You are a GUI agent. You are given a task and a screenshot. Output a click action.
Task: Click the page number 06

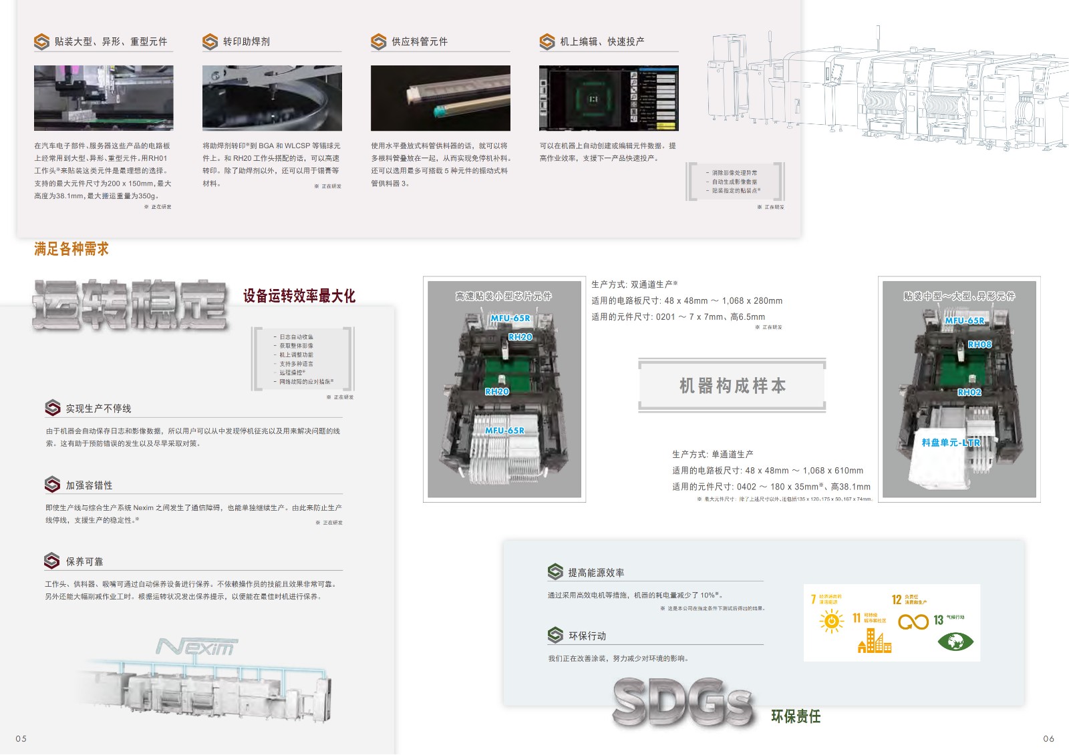click(x=1049, y=738)
